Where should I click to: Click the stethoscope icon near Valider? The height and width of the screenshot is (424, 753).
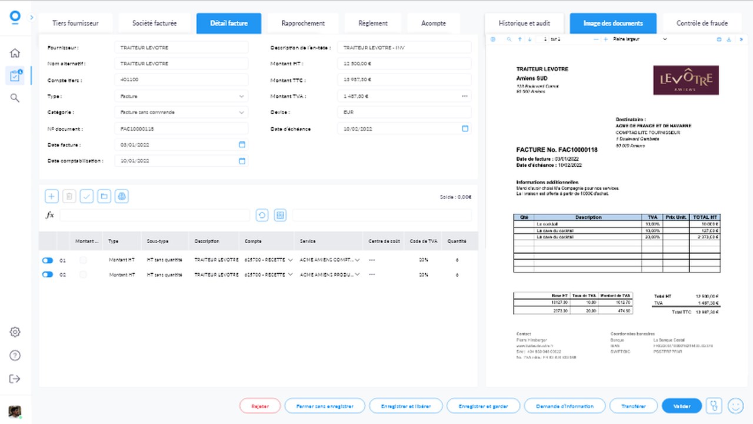tap(714, 406)
